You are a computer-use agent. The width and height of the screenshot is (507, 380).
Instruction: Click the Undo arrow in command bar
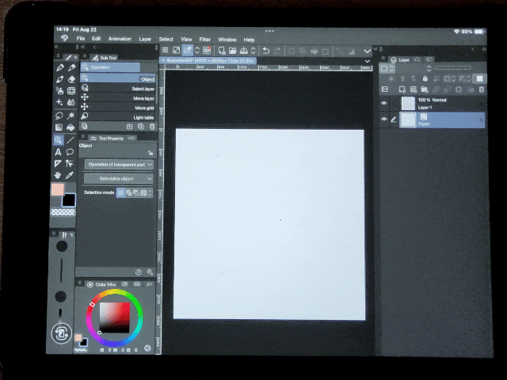click(x=265, y=51)
